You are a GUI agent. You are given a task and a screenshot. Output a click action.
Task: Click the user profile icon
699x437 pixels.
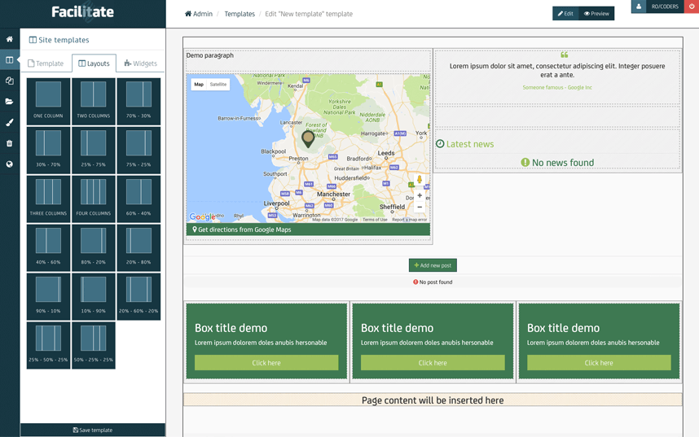pyautogui.click(x=639, y=7)
